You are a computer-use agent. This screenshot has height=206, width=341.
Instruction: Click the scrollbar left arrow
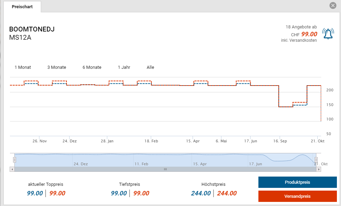pos(12,169)
